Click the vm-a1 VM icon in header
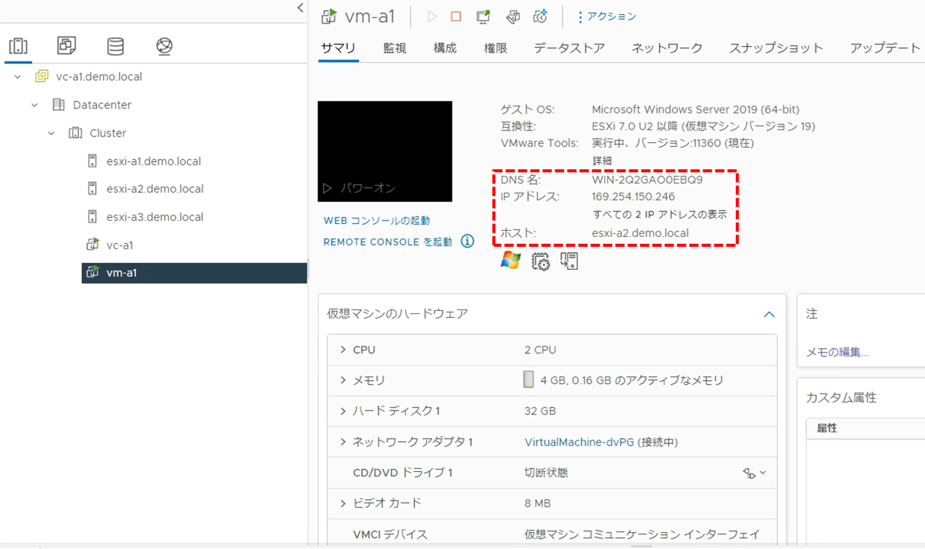This screenshot has height=549, width=925. [329, 17]
